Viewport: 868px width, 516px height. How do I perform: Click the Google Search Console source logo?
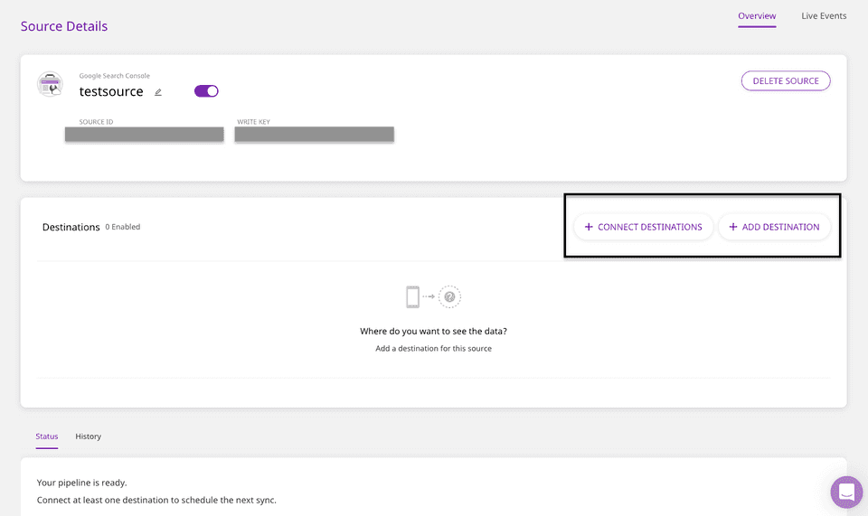point(50,84)
